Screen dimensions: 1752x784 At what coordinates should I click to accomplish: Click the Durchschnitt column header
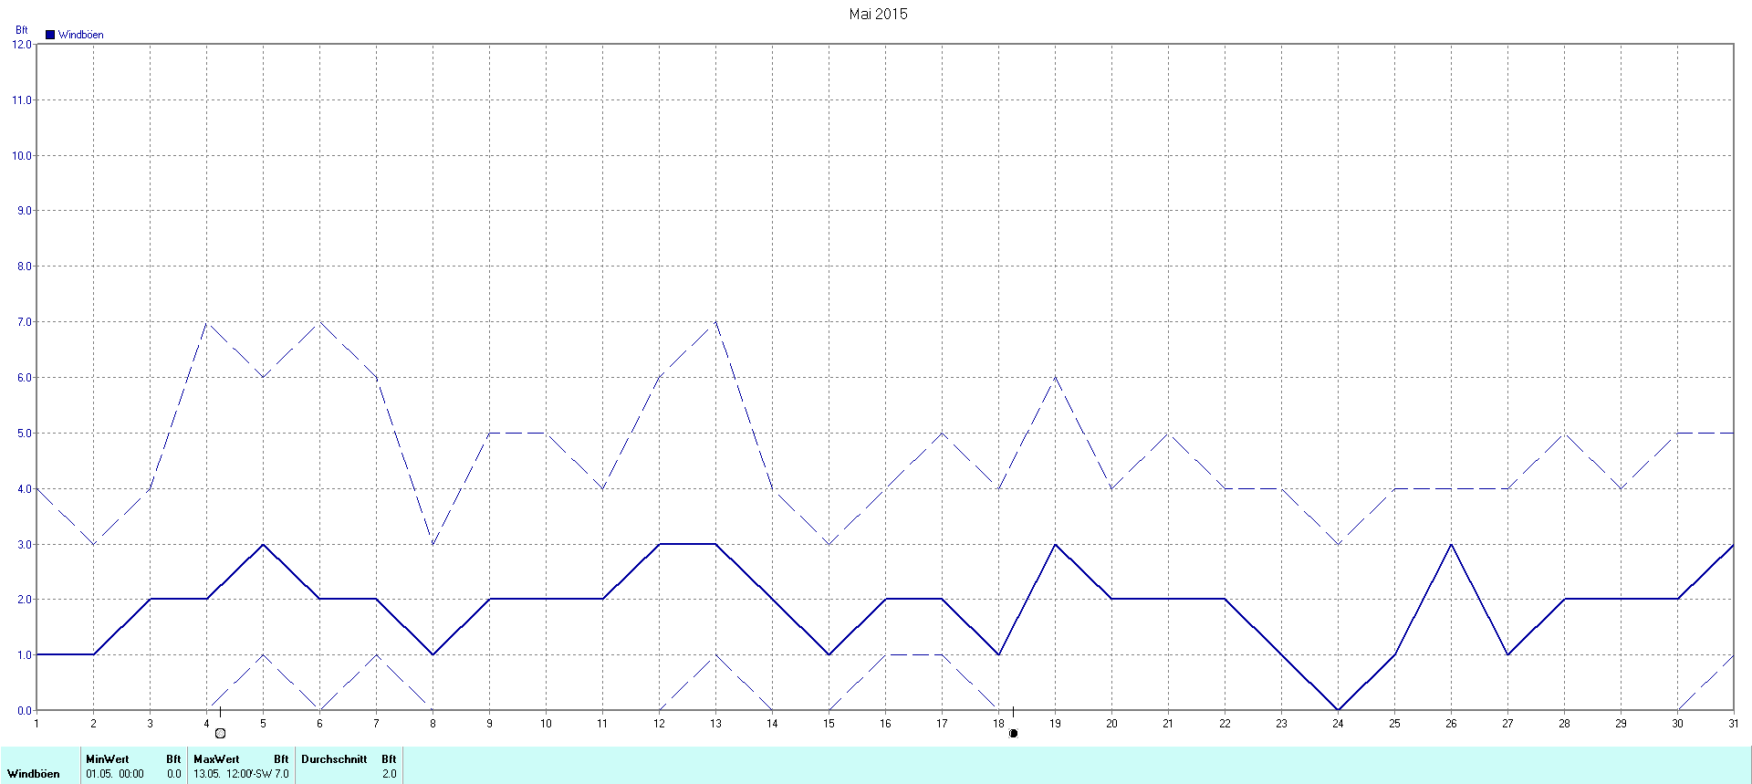coord(334,758)
